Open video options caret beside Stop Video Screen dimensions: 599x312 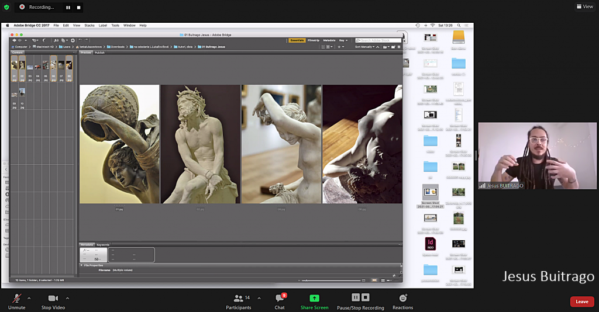[x=67, y=298]
